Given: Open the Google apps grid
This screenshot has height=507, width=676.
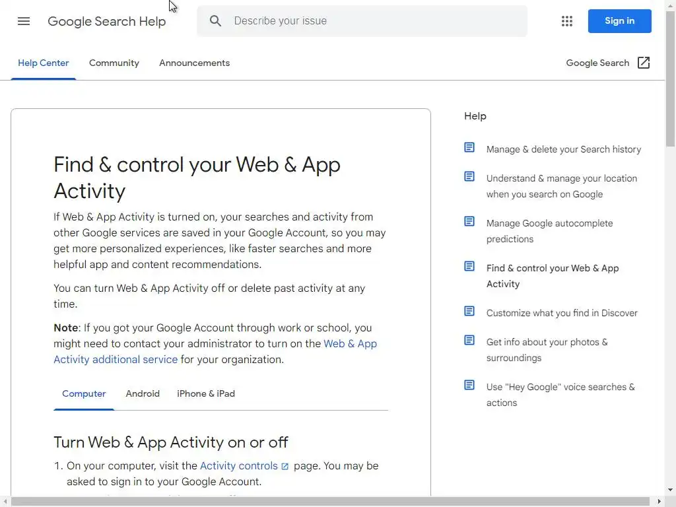Looking at the screenshot, I should point(566,21).
